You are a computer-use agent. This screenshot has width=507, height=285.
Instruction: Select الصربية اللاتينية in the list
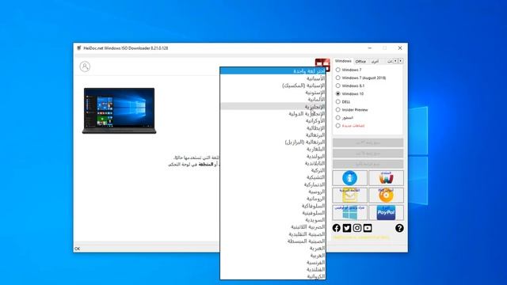(273, 227)
